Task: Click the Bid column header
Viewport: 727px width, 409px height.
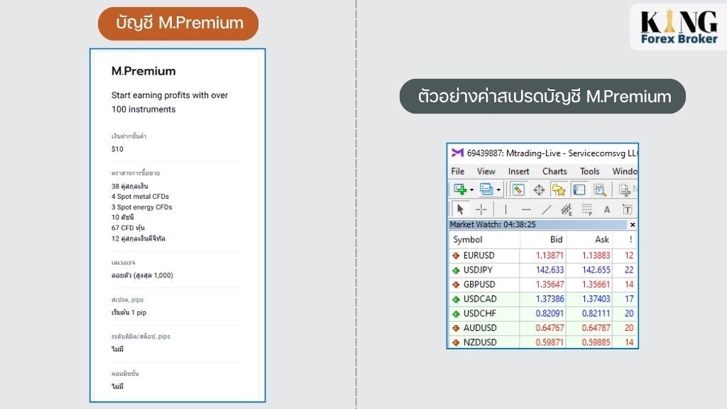Action: pos(543,239)
